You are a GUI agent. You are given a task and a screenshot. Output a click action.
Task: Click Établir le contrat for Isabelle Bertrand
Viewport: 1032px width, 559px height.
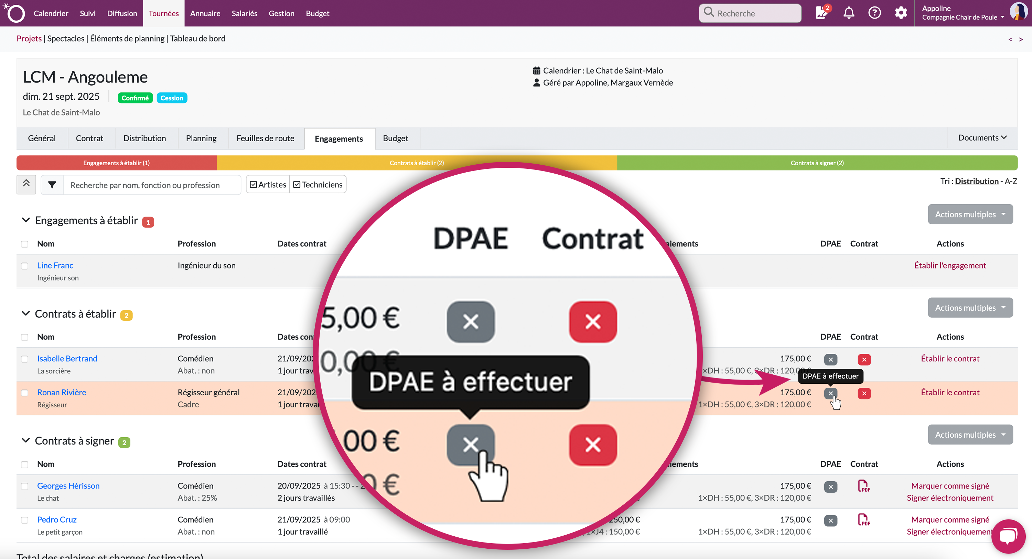click(950, 358)
